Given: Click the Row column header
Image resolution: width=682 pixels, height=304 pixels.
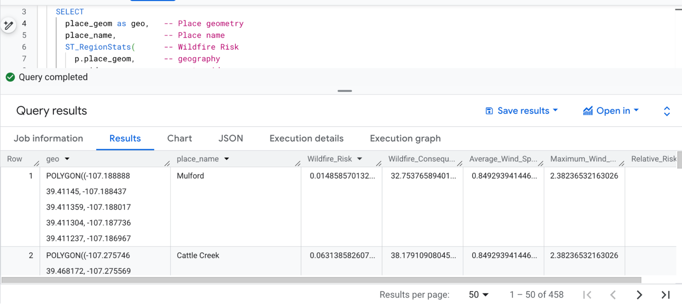Looking at the screenshot, I should point(14,159).
